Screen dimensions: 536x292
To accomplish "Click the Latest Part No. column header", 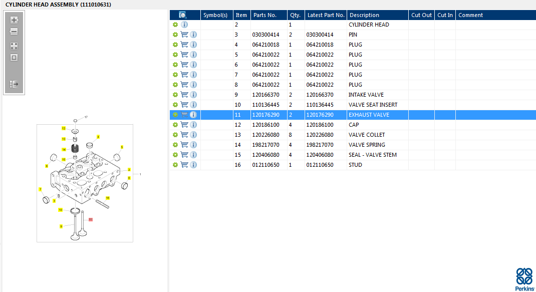I will [x=326, y=15].
